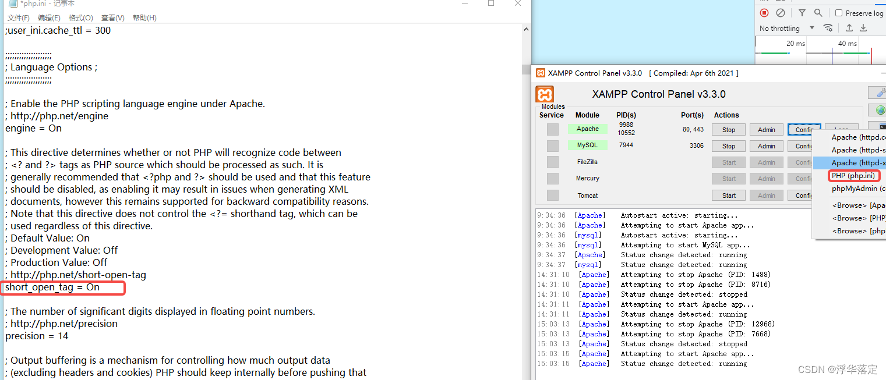
Task: Click the FileZilla module label
Action: [588, 162]
